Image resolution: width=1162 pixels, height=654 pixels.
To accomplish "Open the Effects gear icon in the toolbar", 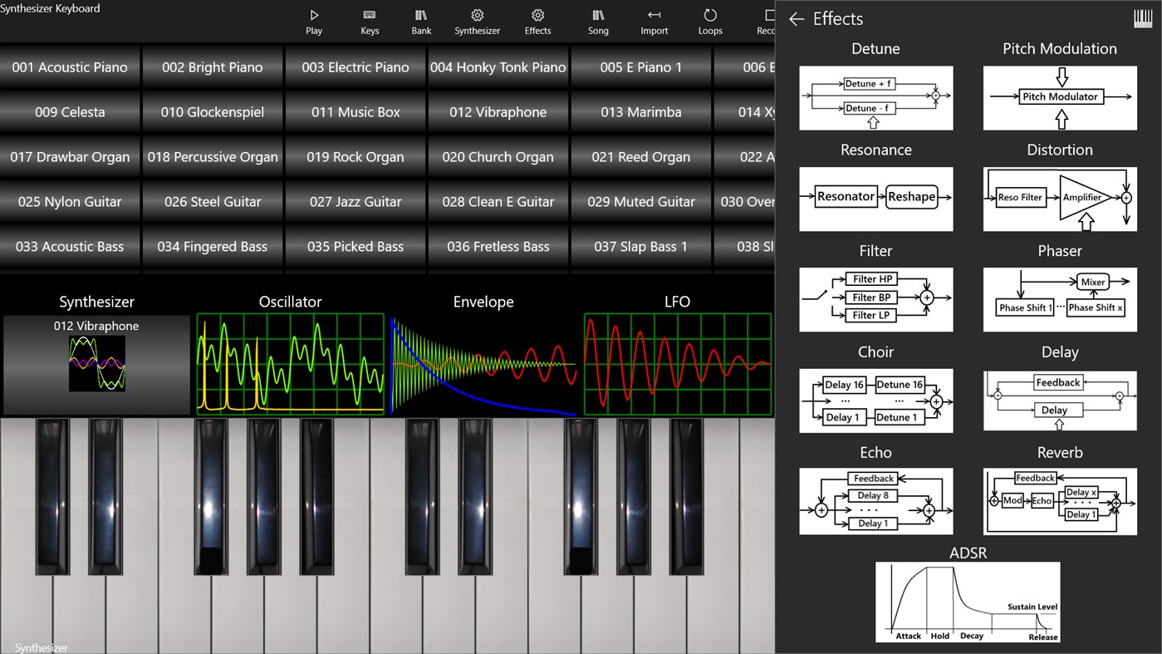I will coord(537,22).
